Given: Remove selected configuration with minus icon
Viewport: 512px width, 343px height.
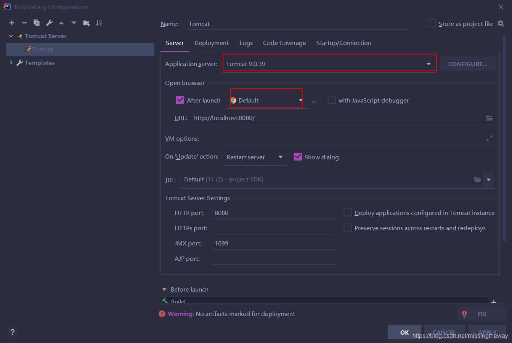Looking at the screenshot, I should (x=24, y=23).
